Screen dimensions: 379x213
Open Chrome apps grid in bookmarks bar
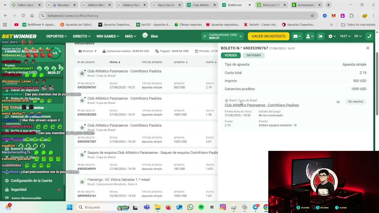click(x=5, y=25)
